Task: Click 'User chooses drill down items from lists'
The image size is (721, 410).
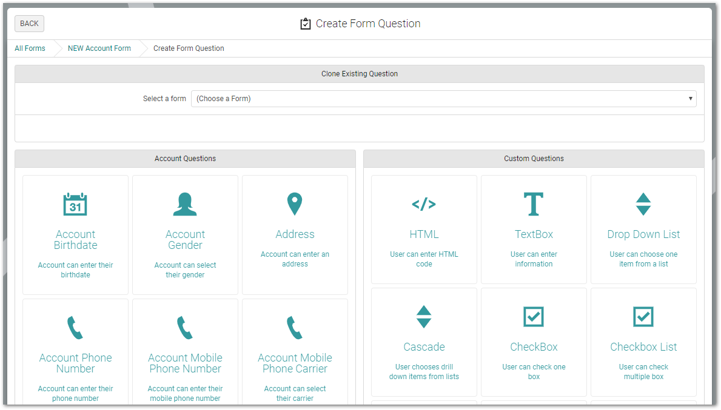Action: [424, 371]
